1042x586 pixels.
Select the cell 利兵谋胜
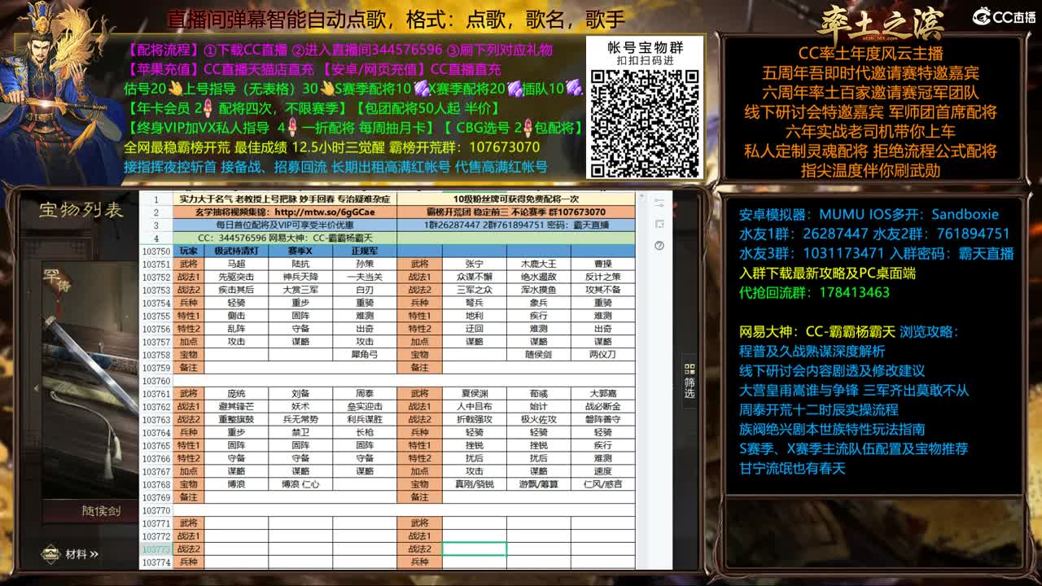365,420
